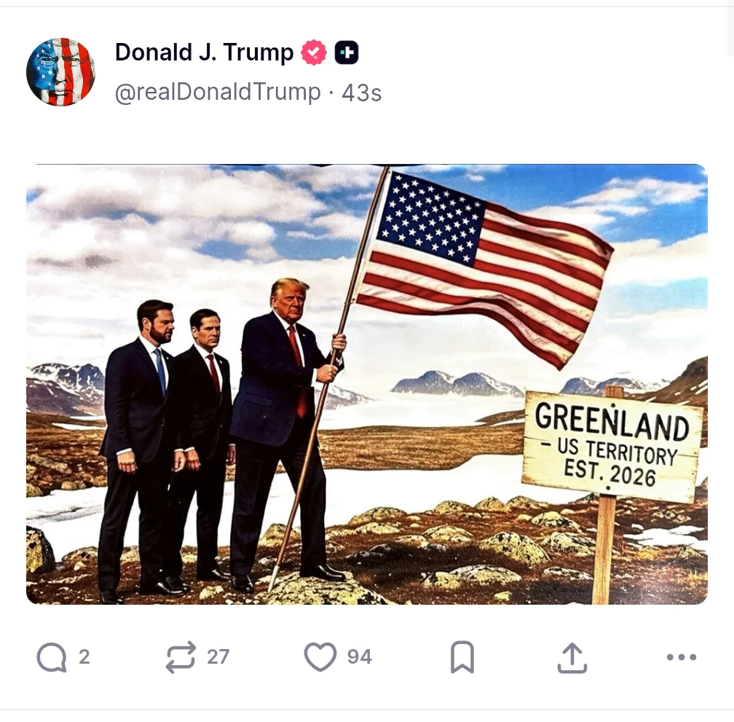The image size is (734, 722).
Task: Click the red verified checkmark badge
Action: tap(314, 52)
